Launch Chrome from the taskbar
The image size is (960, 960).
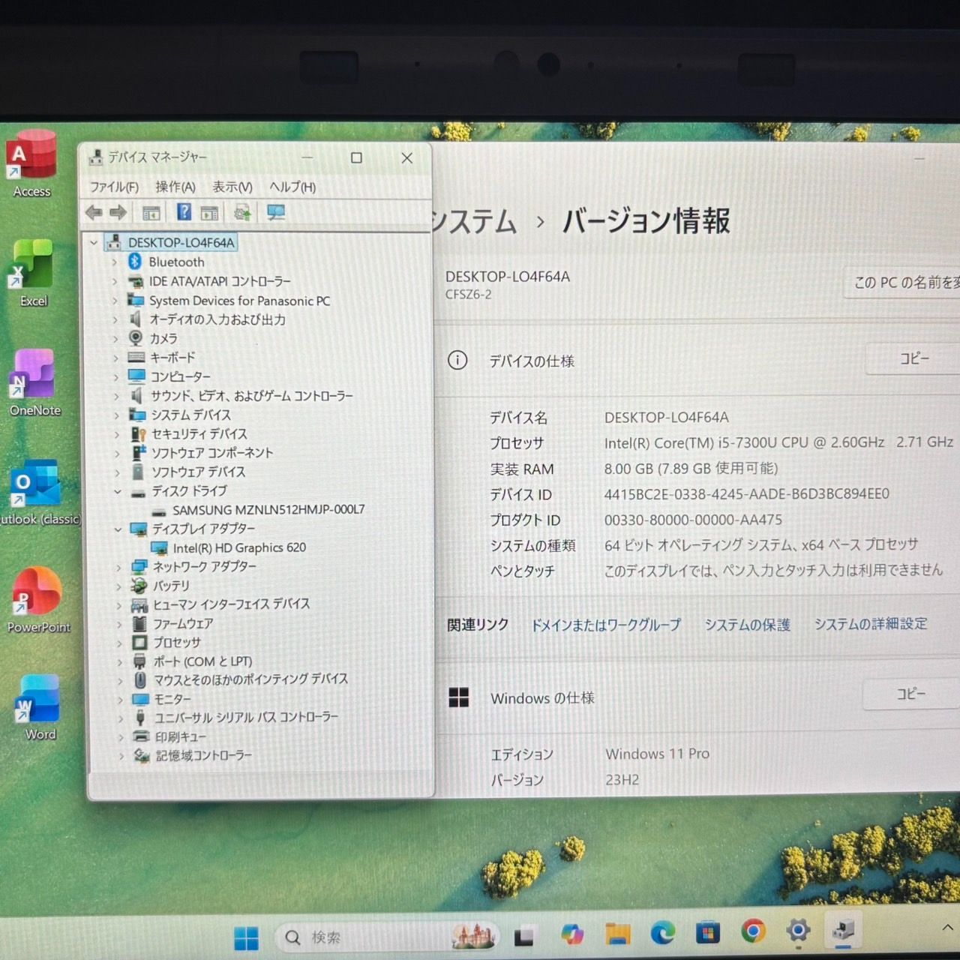coord(753,934)
